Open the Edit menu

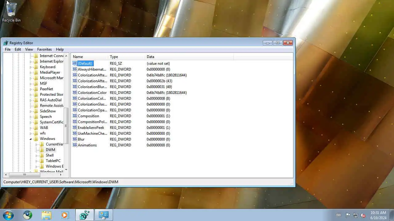pyautogui.click(x=18, y=49)
